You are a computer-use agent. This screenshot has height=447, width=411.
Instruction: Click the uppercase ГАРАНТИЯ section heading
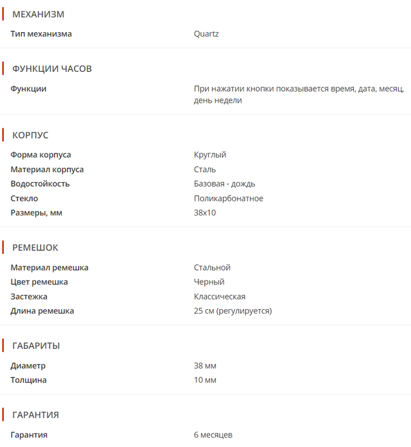point(36,415)
